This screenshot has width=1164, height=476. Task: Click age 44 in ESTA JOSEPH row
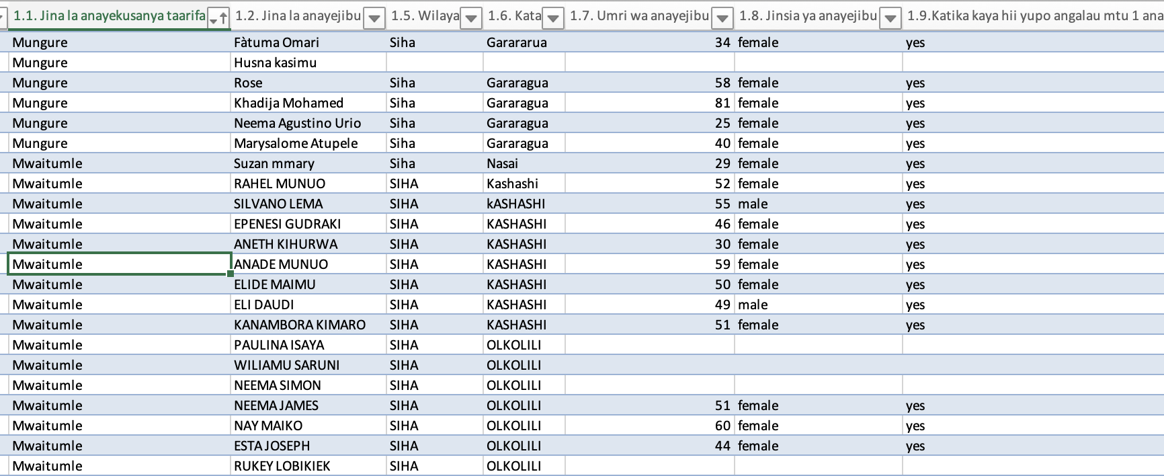coord(650,446)
